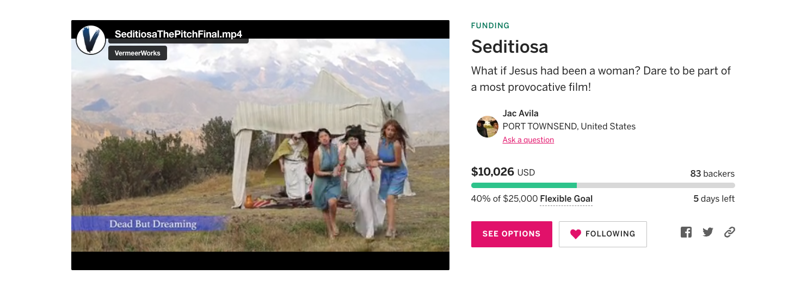
Task: Open the SEE OPTIONS perks button
Action: (512, 234)
